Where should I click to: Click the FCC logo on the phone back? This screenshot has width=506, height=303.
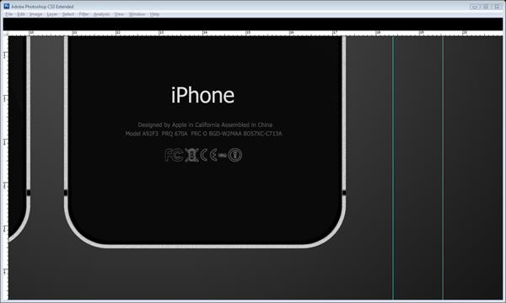174,155
